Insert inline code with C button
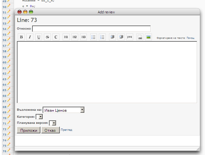205x155 pixels. tap(56, 37)
